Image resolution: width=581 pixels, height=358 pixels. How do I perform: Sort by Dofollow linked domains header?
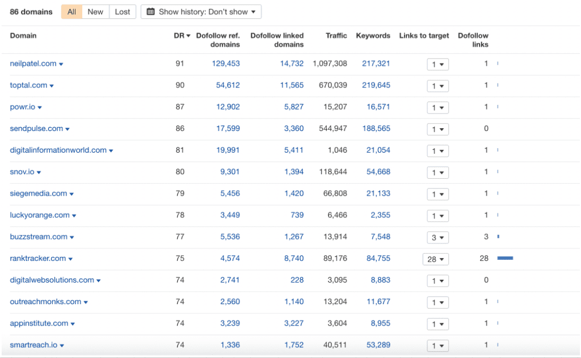(x=277, y=40)
